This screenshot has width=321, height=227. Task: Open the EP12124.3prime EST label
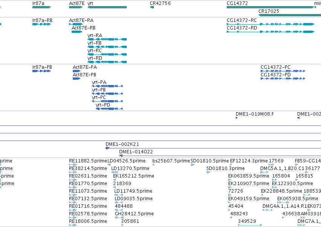tap(249, 161)
